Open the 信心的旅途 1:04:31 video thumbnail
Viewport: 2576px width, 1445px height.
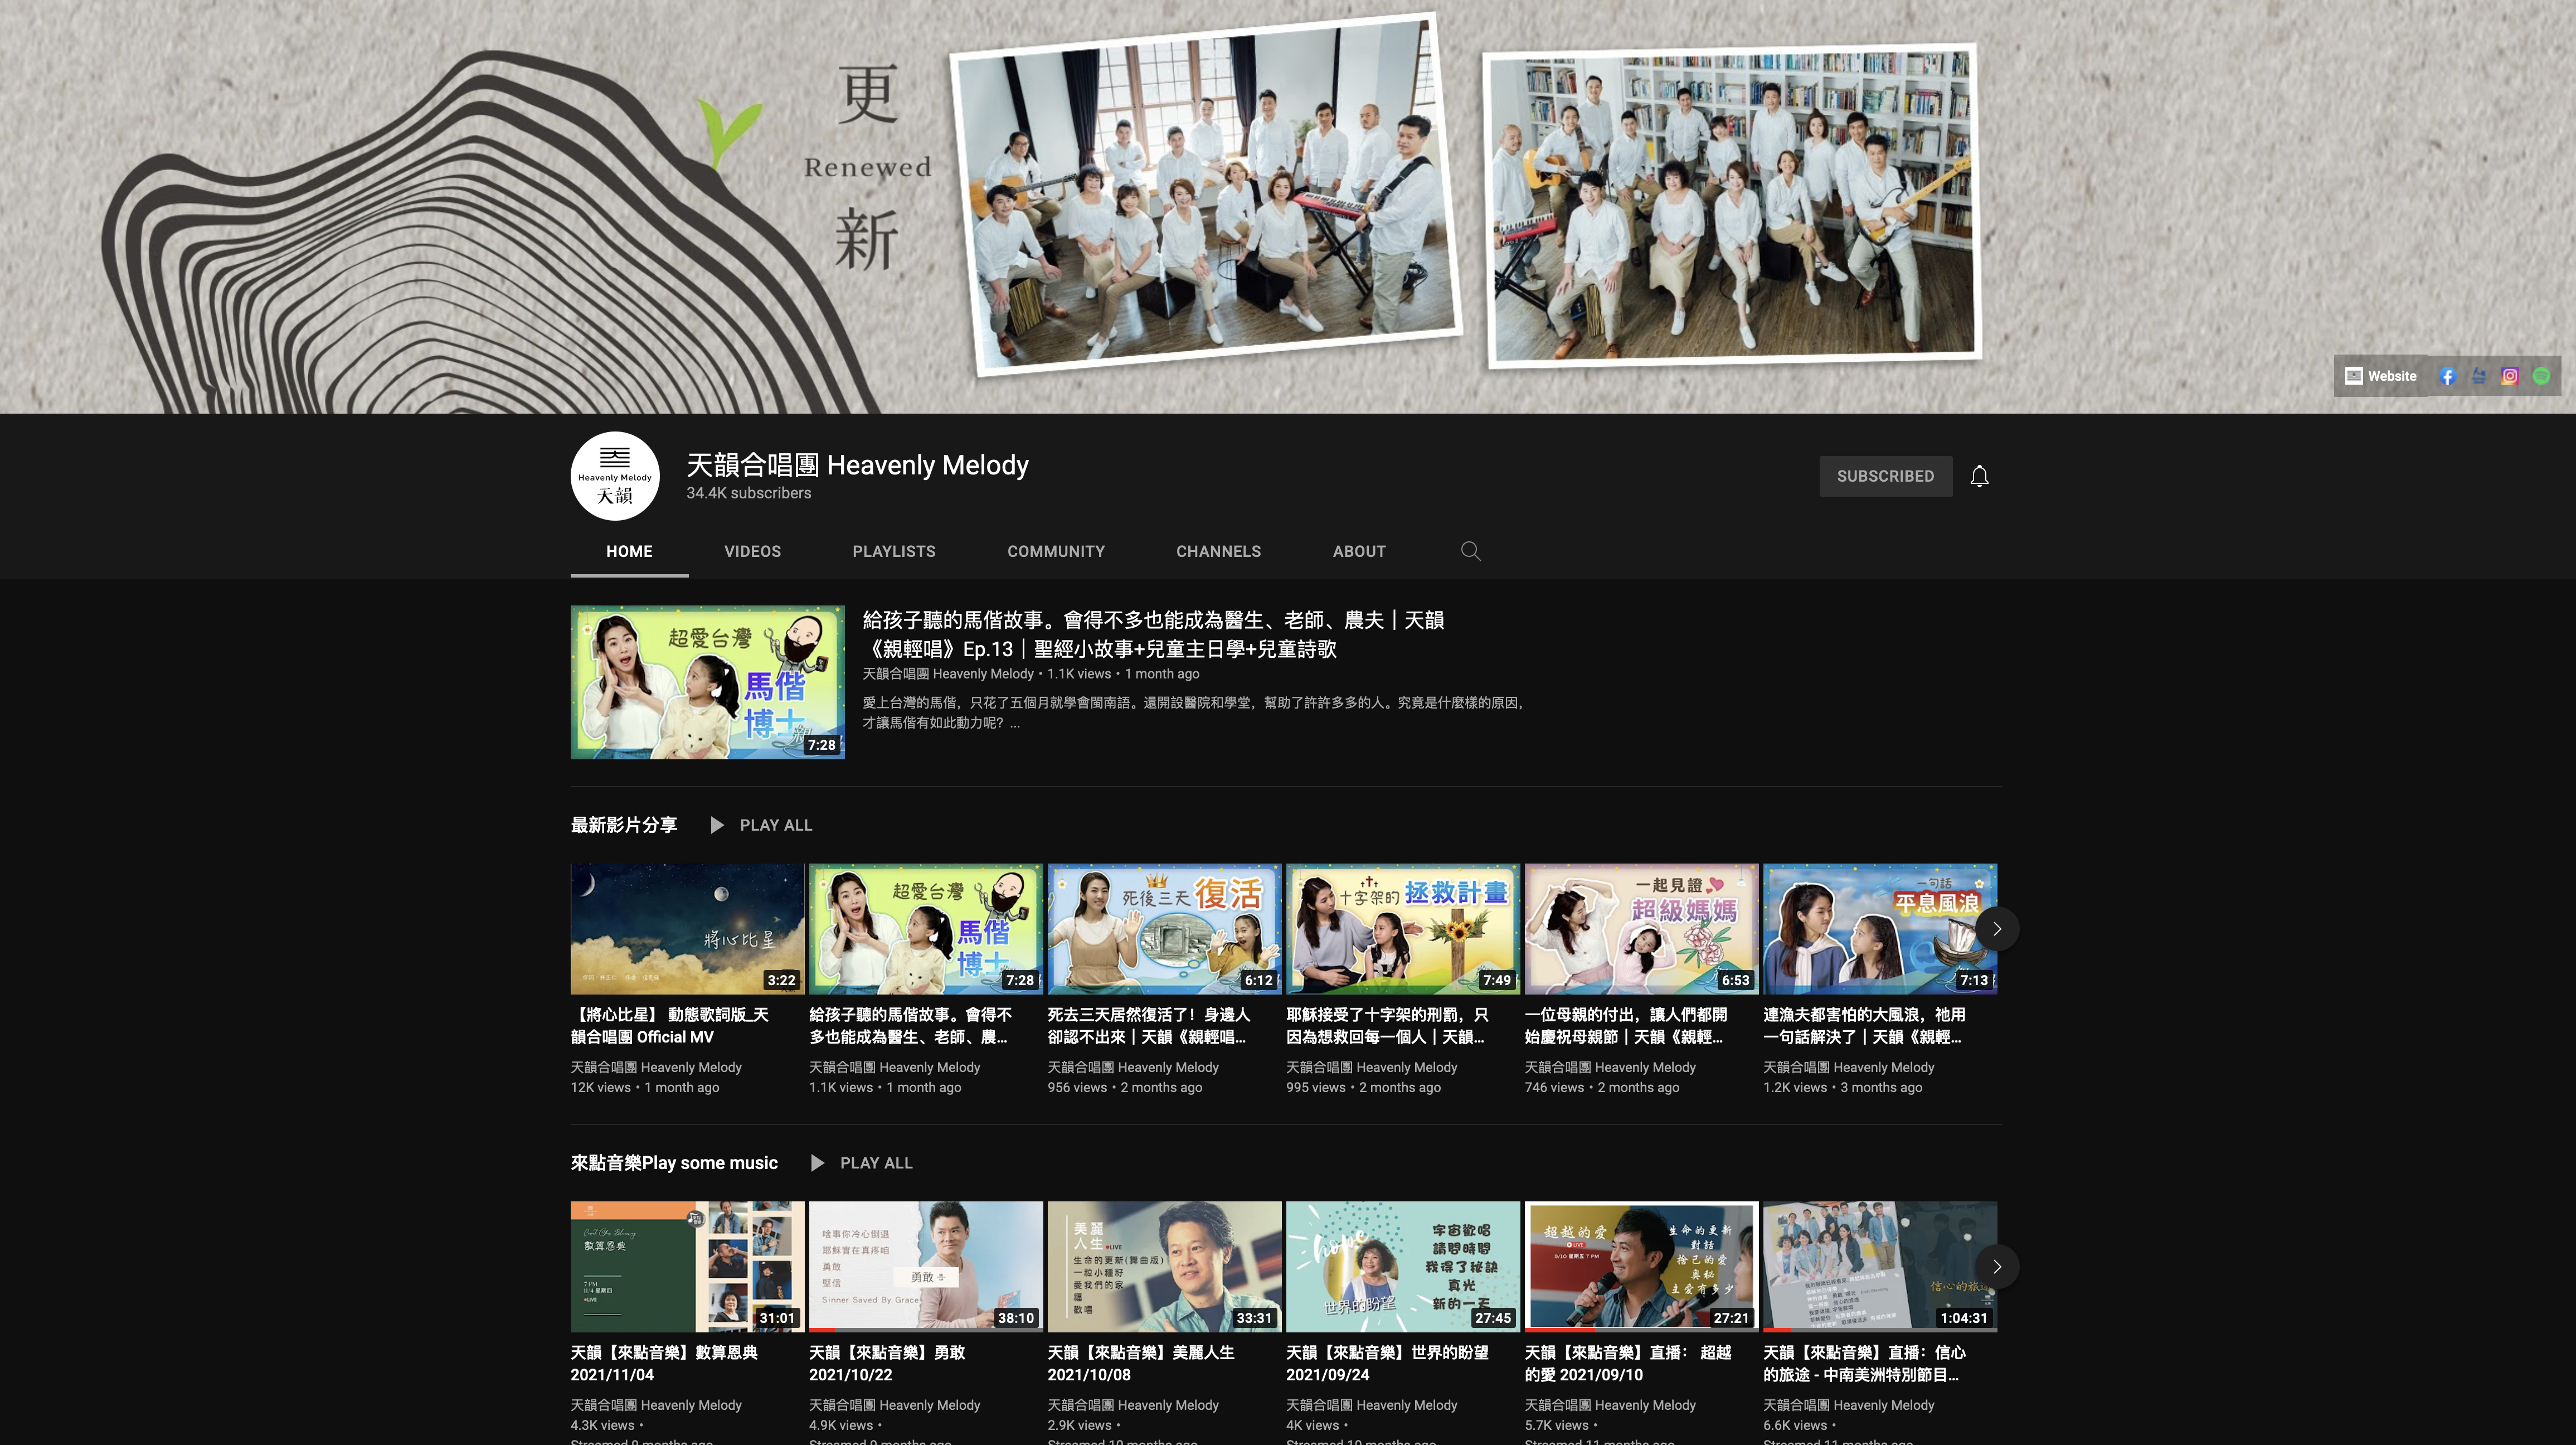1879,1266
